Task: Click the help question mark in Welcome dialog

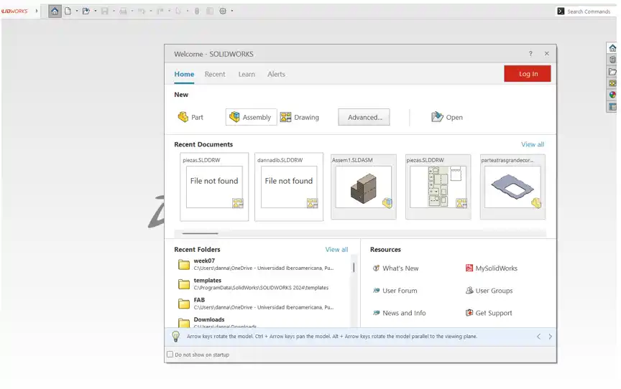Action: 530,53
